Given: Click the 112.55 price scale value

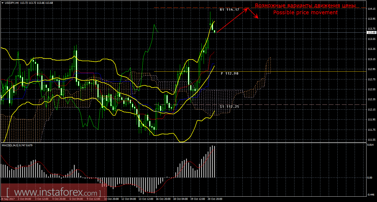Looking at the screenshot, I should point(372,89).
